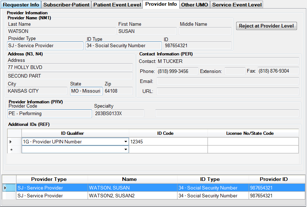Click the ID Type field showing Social Security Number
The height and width of the screenshot is (207, 307).
point(123,46)
